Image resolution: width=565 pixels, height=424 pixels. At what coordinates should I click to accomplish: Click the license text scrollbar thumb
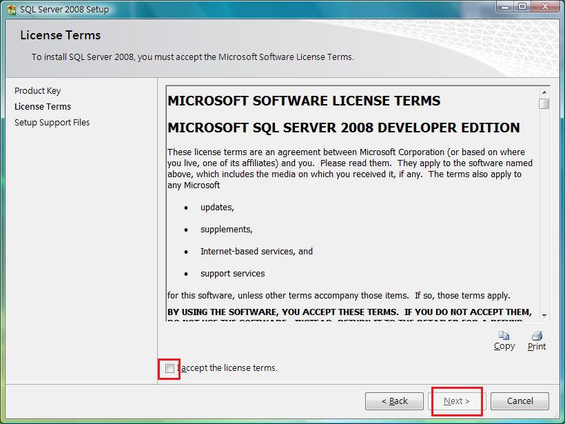[x=544, y=103]
